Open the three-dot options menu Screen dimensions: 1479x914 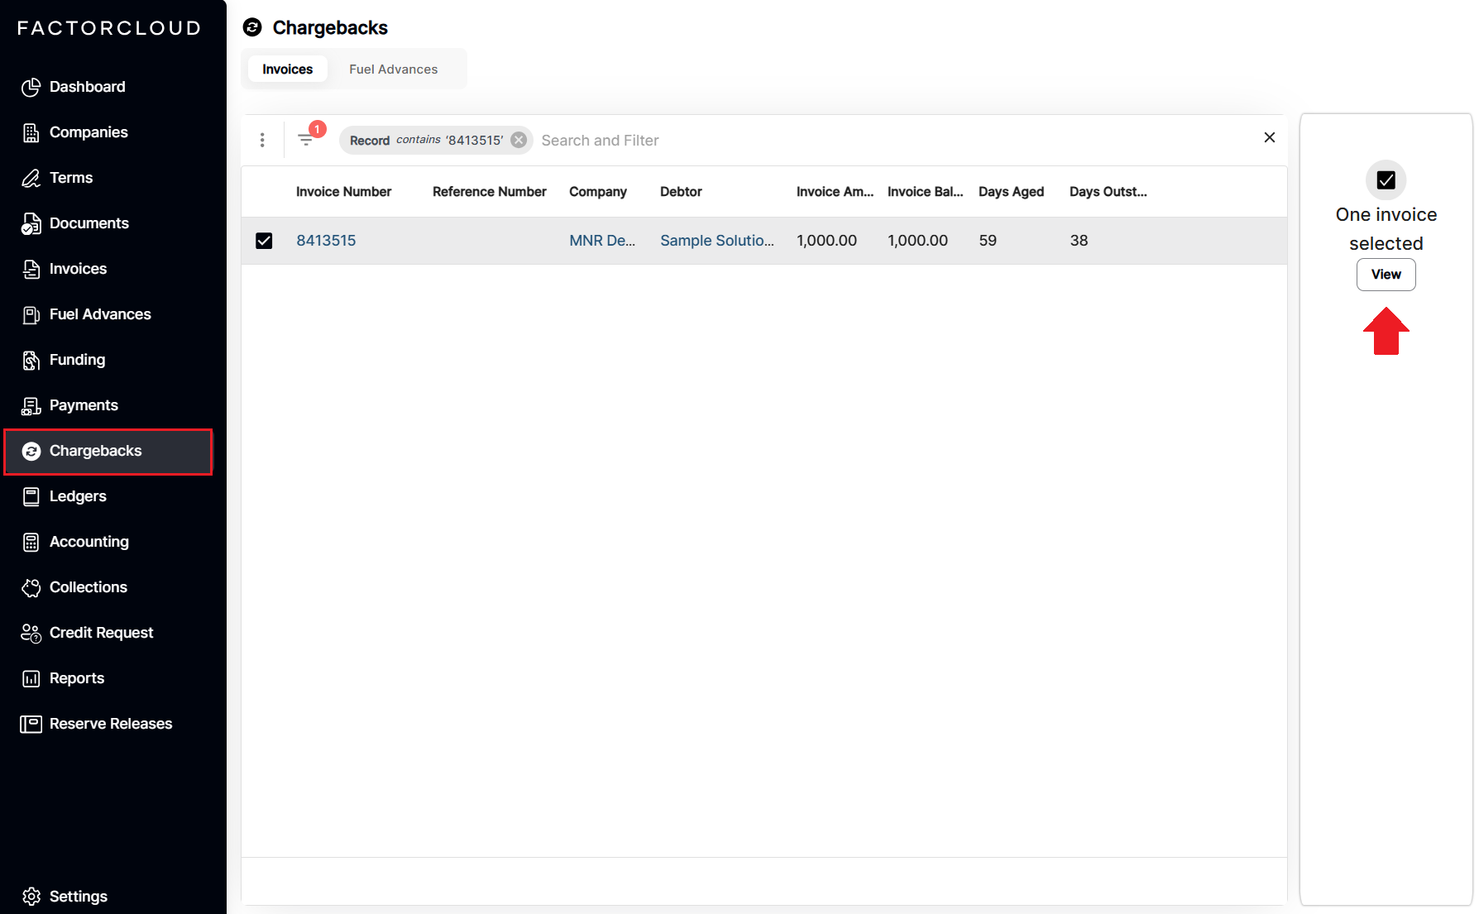point(262,139)
